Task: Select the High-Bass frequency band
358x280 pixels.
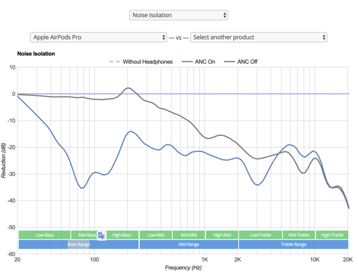Action: [122, 235]
